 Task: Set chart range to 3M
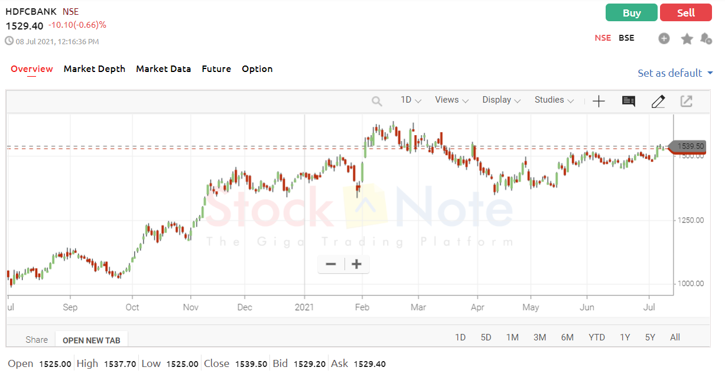(539, 337)
